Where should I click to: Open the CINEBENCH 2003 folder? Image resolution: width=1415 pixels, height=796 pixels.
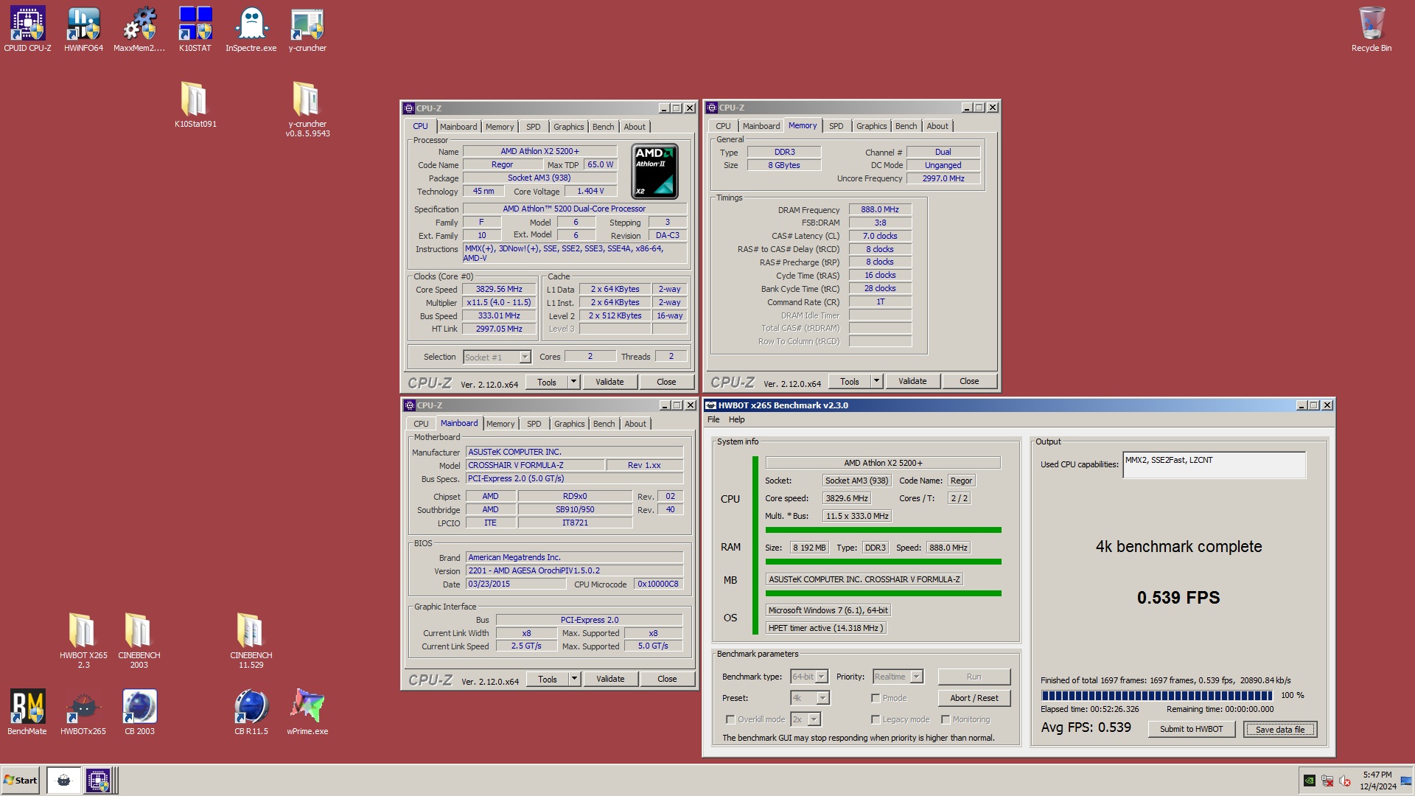point(139,640)
